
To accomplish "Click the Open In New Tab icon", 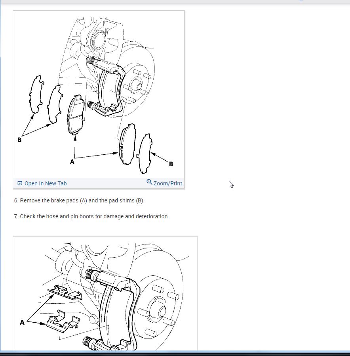I will (20, 183).
